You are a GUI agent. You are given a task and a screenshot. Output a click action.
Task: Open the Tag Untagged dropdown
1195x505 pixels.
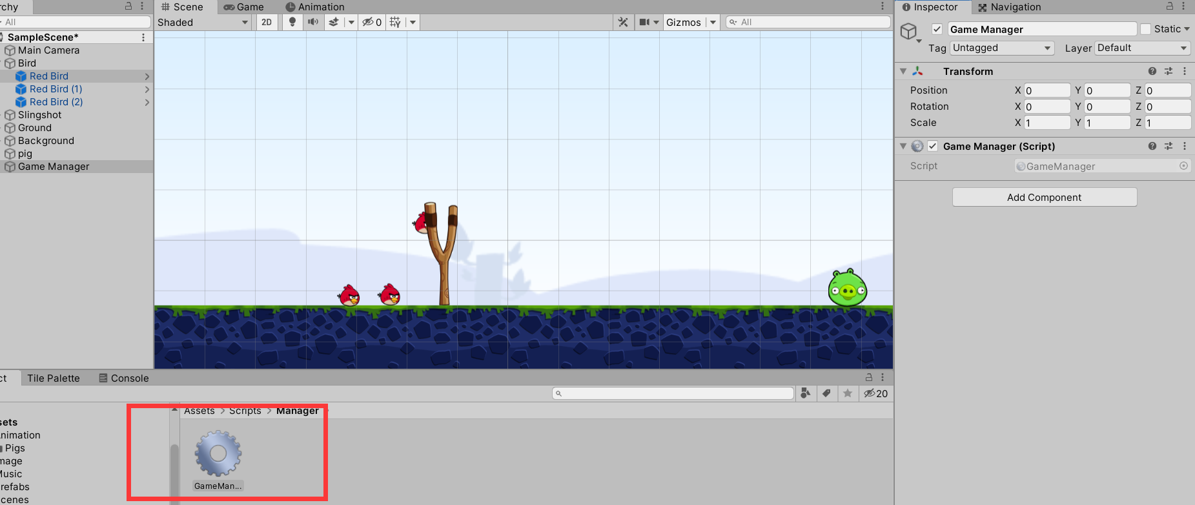pos(1002,48)
